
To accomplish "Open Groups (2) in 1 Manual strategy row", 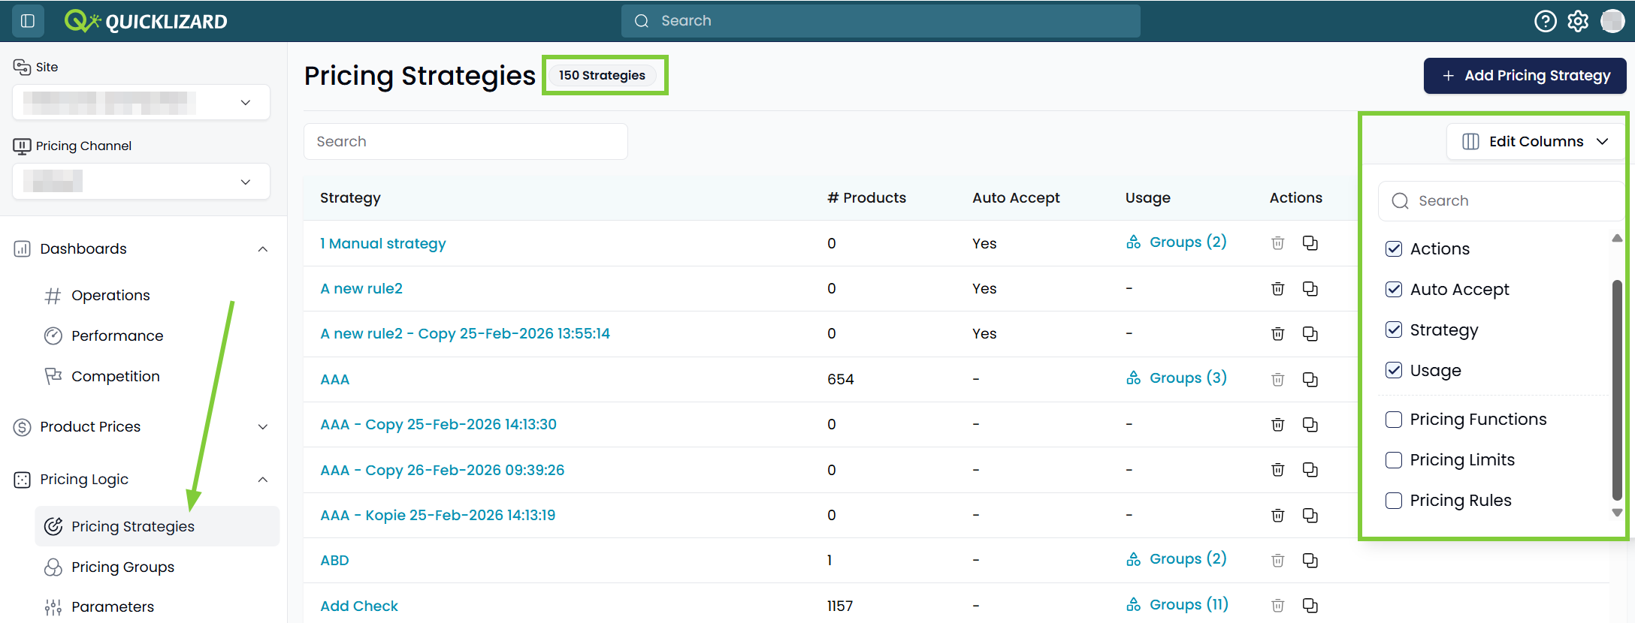I will click(1177, 242).
